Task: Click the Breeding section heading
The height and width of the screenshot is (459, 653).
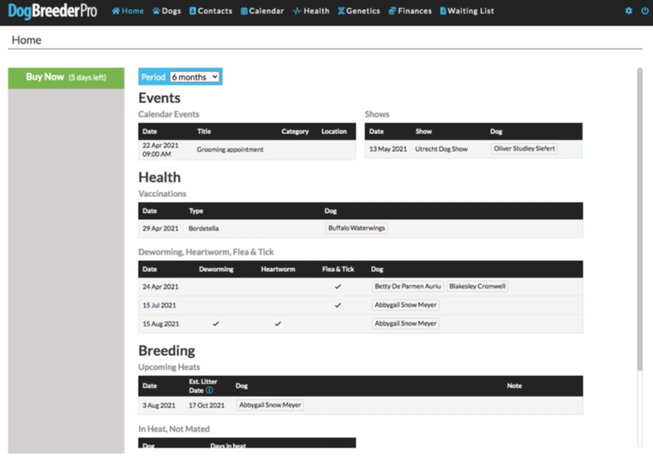Action: [167, 351]
